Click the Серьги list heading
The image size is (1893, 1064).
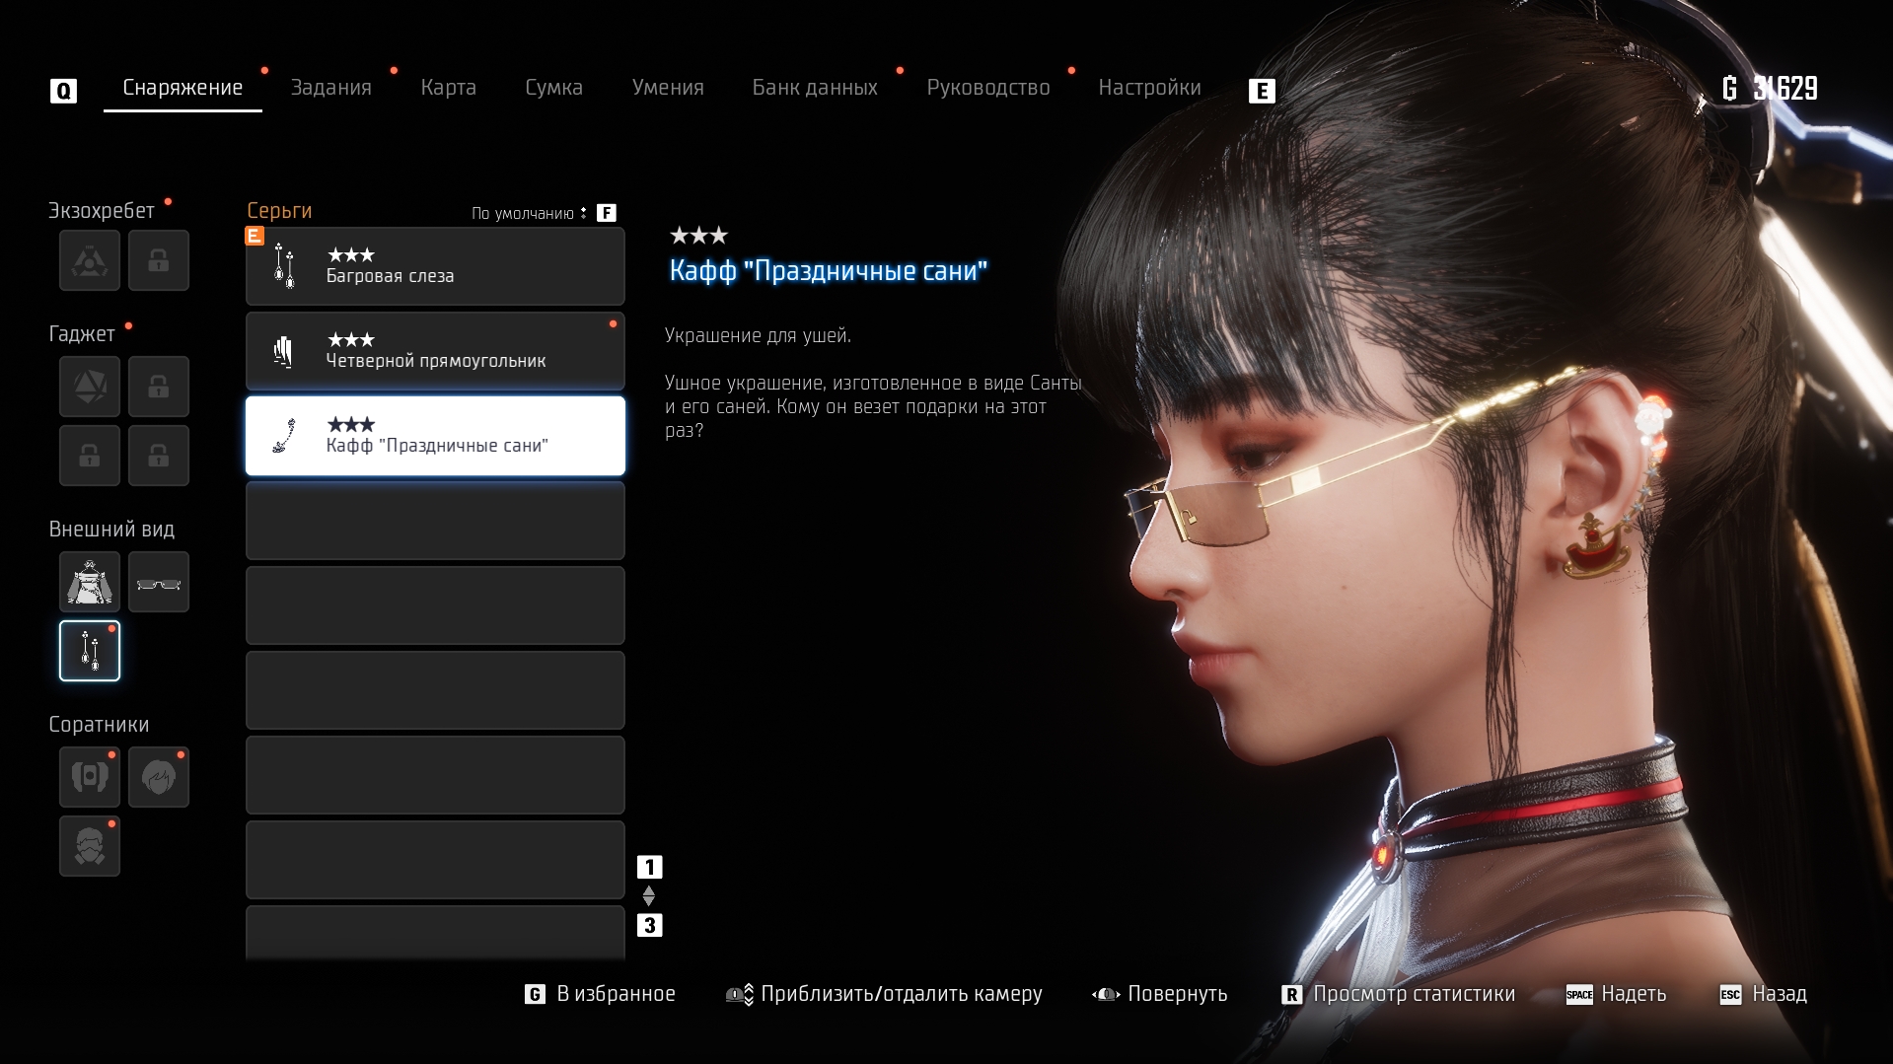click(279, 211)
